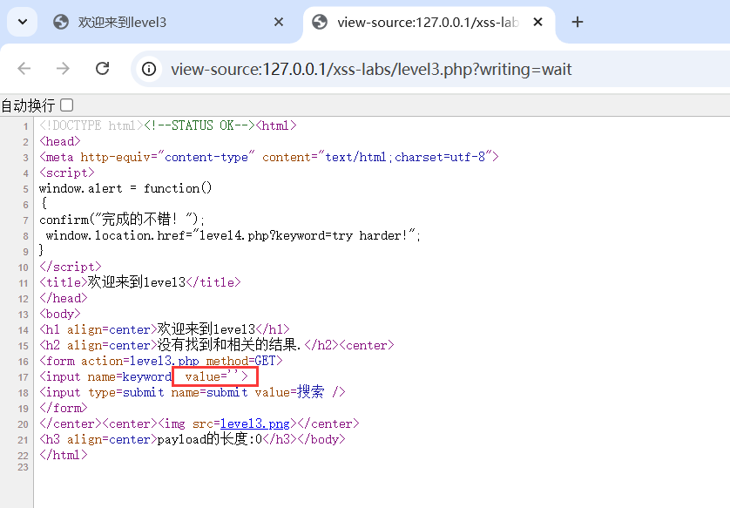The height and width of the screenshot is (508, 730).
Task: Click the input name=keyword line
Action: pos(144,376)
